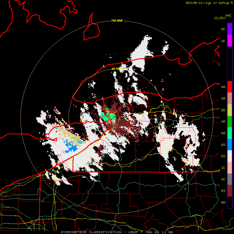Screen dimensions: 234x234
Task: Click the 7 JAN 26 date stamp
Action: [150, 232]
